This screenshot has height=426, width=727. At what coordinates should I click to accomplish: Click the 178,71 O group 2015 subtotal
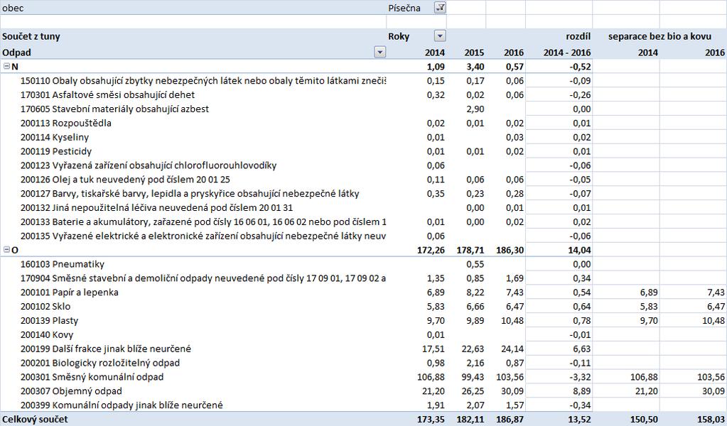coord(470,250)
